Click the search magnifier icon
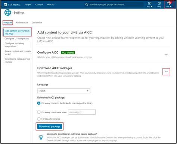This screenshot has width=177, height=144. pos(87,4)
